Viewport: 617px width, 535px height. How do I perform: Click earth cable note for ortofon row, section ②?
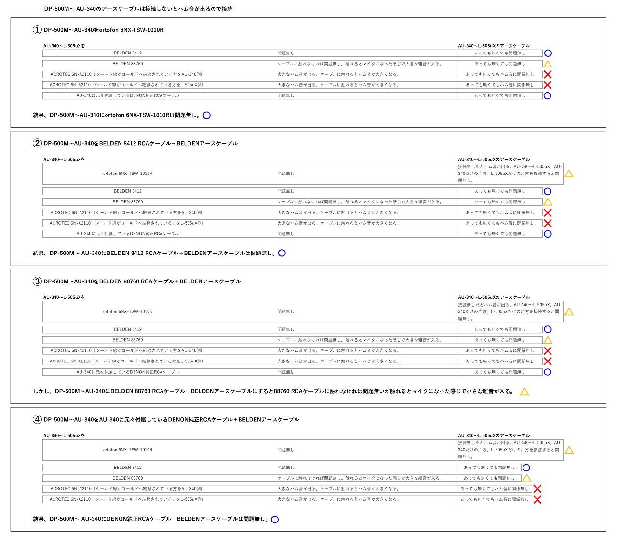pyautogui.click(x=510, y=174)
